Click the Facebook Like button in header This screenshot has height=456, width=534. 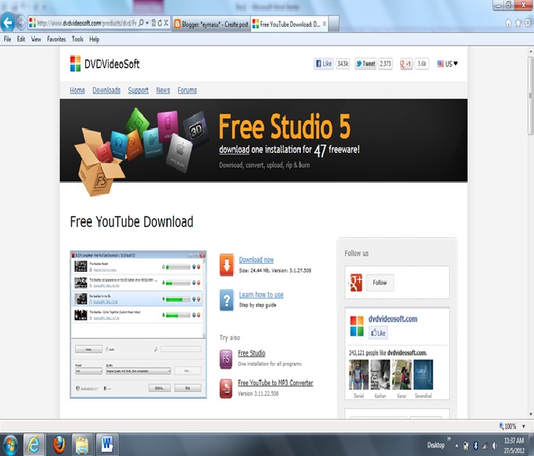324,64
